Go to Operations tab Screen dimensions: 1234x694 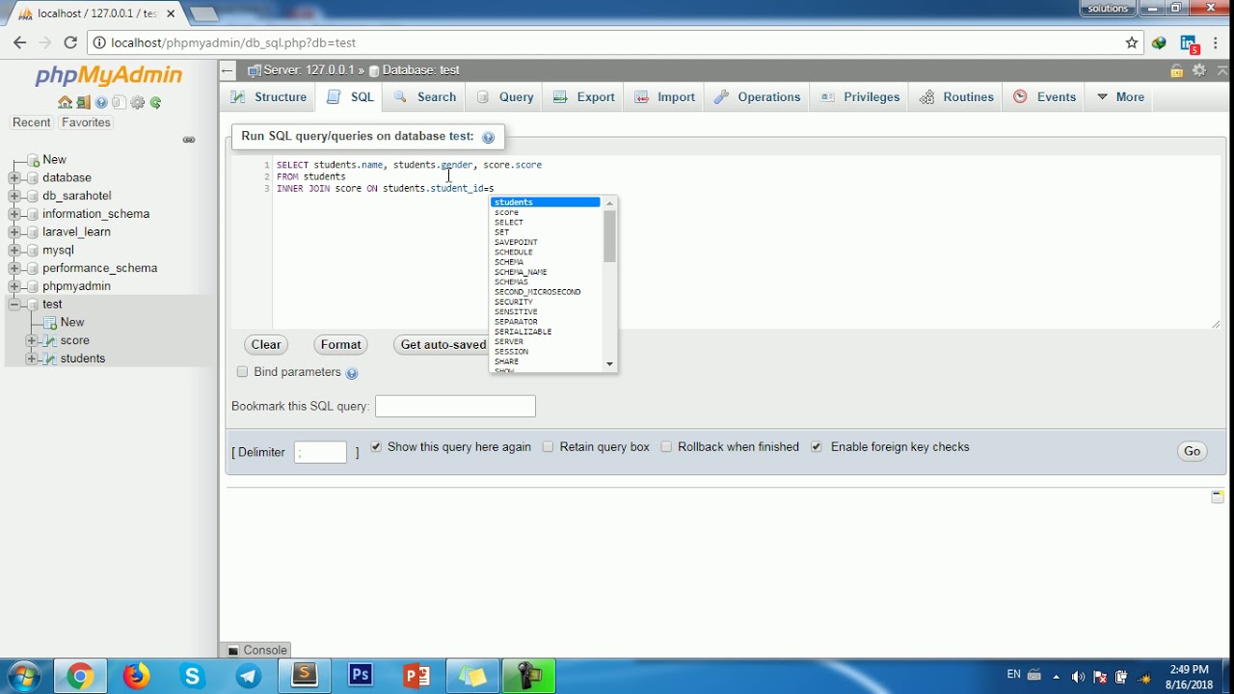[x=758, y=97]
